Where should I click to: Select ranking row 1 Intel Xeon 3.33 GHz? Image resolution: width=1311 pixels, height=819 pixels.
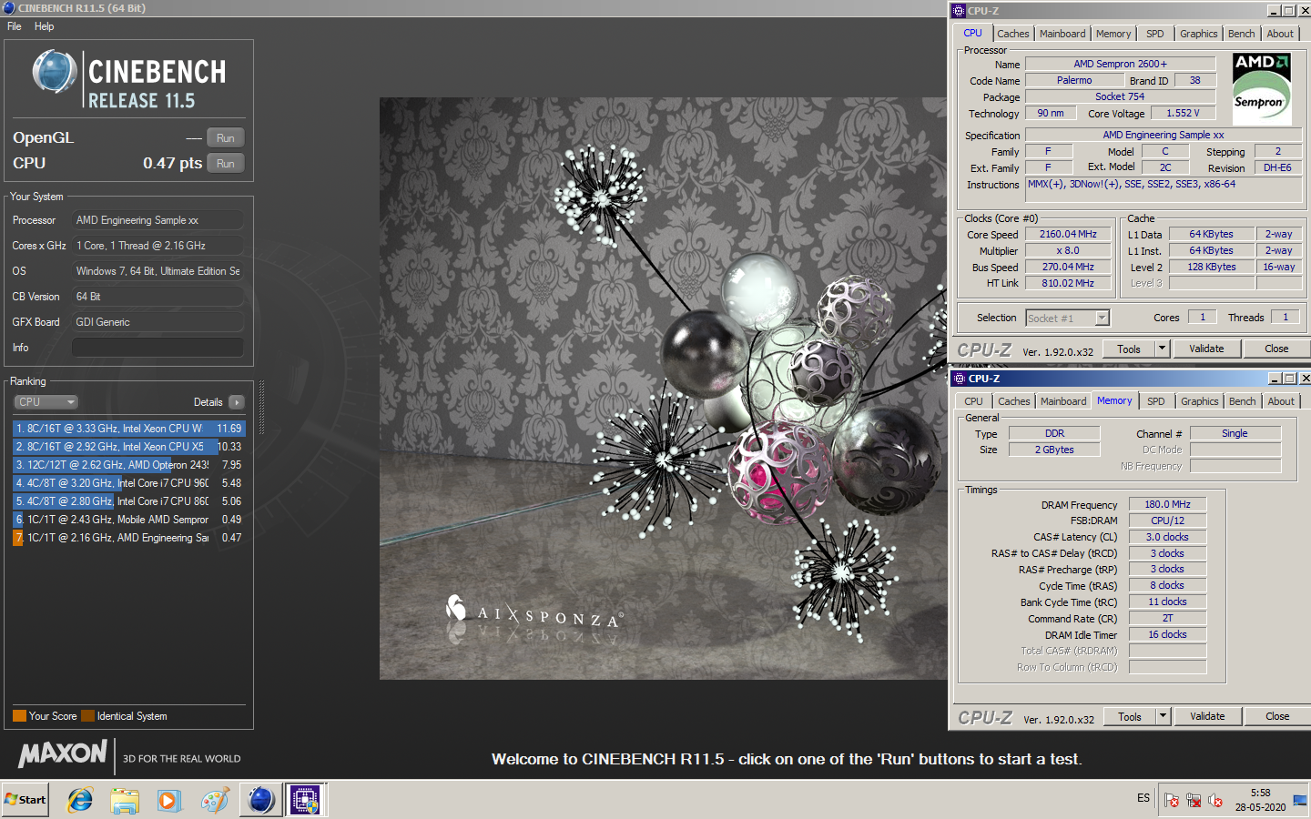point(128,429)
